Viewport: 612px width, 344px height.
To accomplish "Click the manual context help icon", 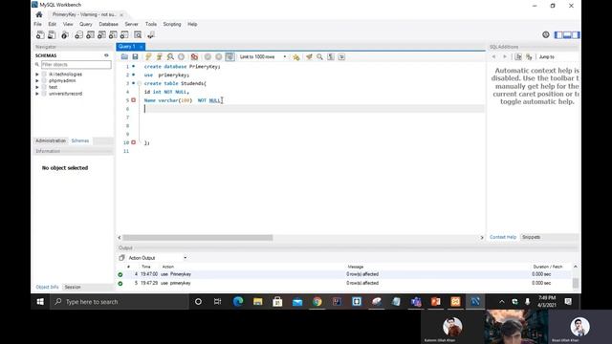I will (518, 57).
